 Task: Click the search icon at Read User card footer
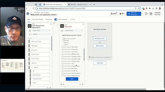[80, 84]
